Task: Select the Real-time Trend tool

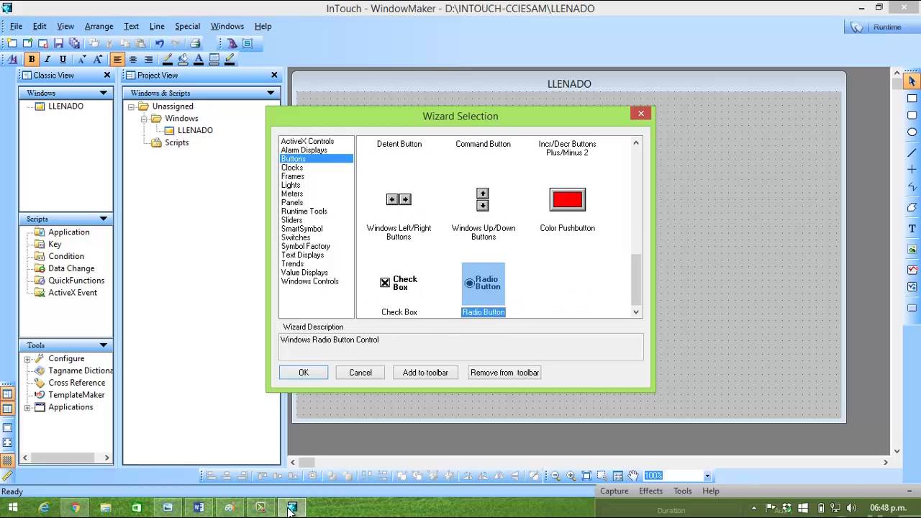Action: click(912, 270)
